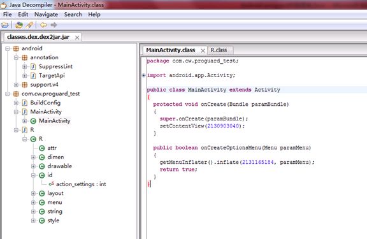Click the layout inner class icon
Screen dimensions: 367x239
[x=41, y=193]
